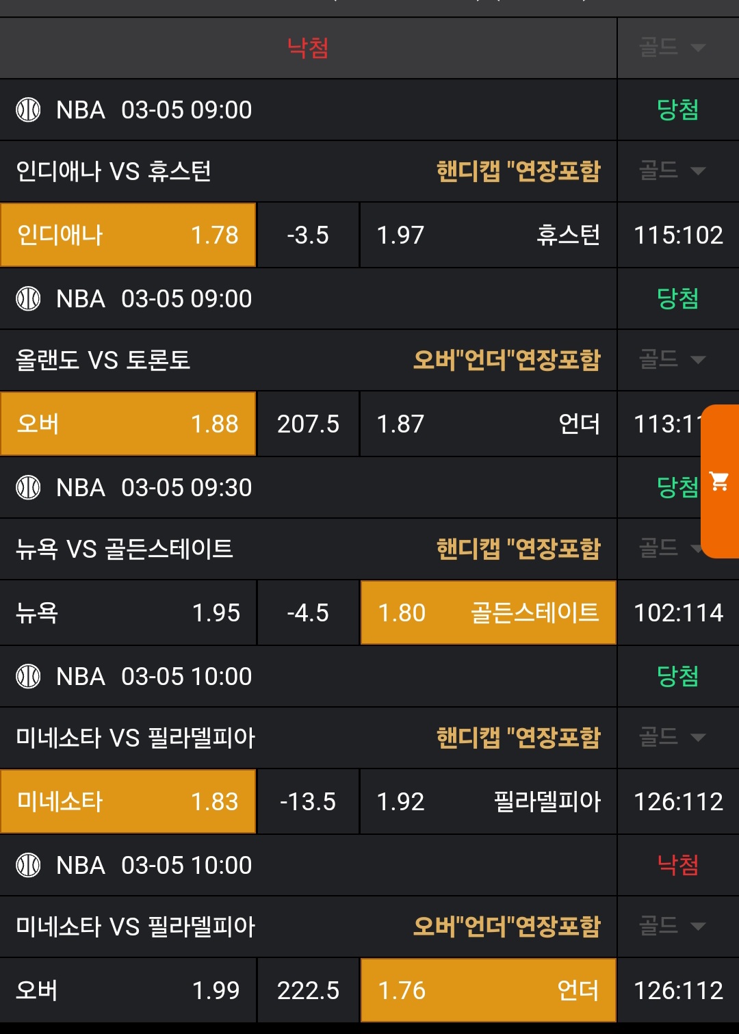
Task: Click basketball icon beside 인디애나 VS 휴스턴 match
Action: tap(28, 109)
